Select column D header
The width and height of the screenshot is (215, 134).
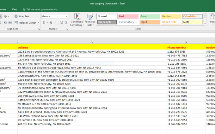point(186,42)
